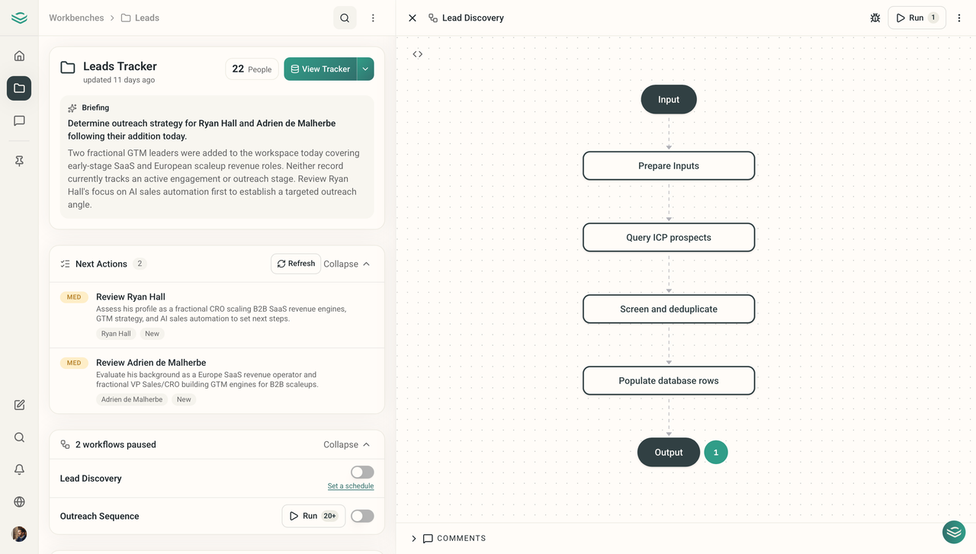Click the debug bug icon next to Run
The width and height of the screenshot is (976, 554).
click(x=875, y=18)
